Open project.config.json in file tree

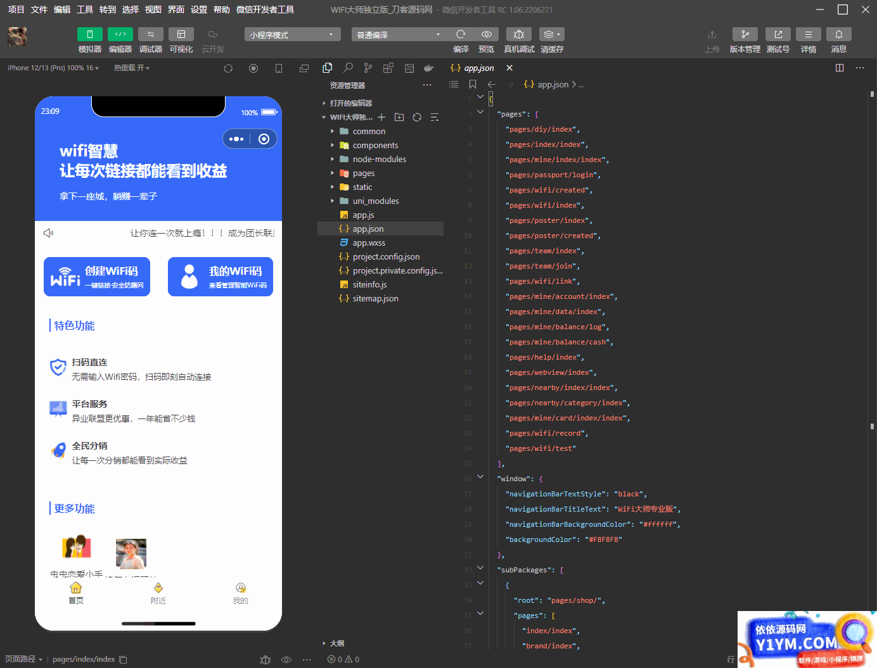(x=386, y=256)
